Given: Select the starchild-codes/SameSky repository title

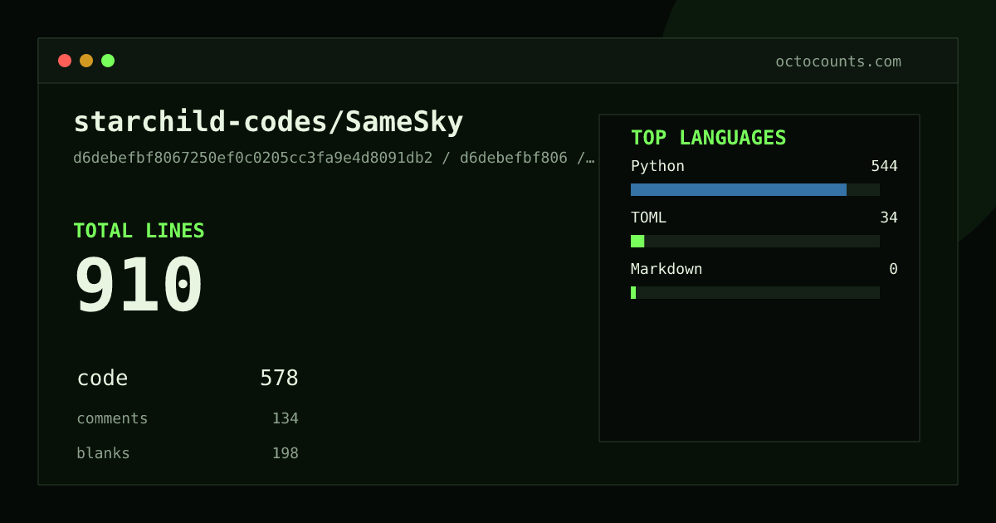Looking at the screenshot, I should click(x=268, y=122).
